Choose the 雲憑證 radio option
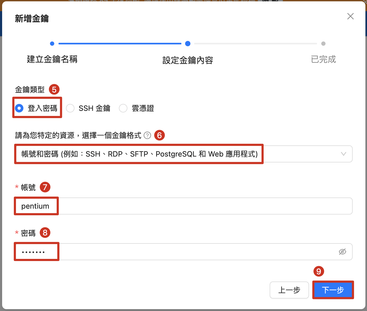Screen dimensions: 367x311 click(x=123, y=108)
